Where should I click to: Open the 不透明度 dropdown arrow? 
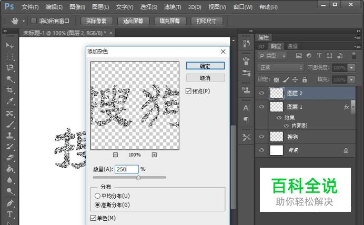coord(351,68)
